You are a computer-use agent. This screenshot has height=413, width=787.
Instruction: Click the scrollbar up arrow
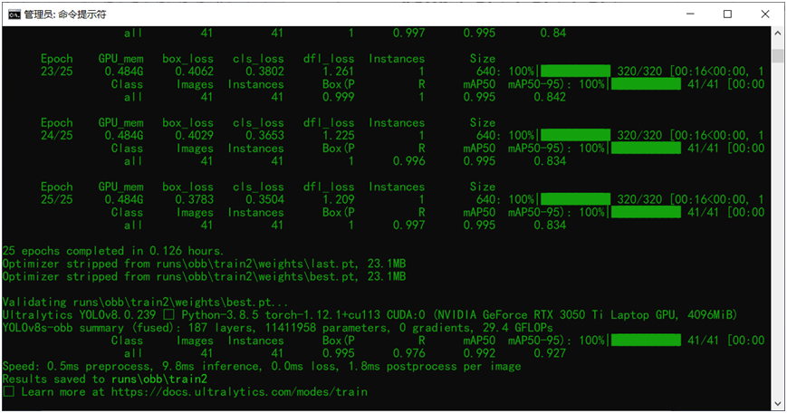[778, 34]
